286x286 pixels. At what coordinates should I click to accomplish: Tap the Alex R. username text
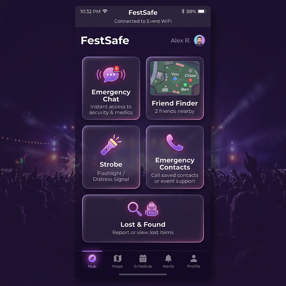pyautogui.click(x=181, y=41)
